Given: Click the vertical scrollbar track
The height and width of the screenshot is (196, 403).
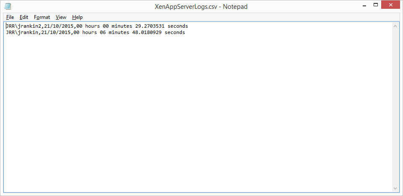Looking at the screenshot, I should click(x=395, y=107).
